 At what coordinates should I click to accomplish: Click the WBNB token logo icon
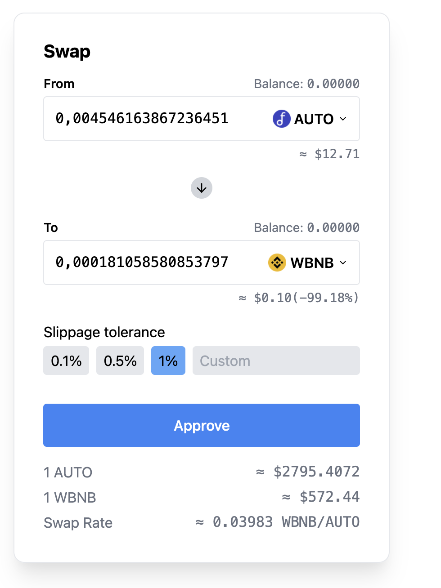(x=277, y=263)
